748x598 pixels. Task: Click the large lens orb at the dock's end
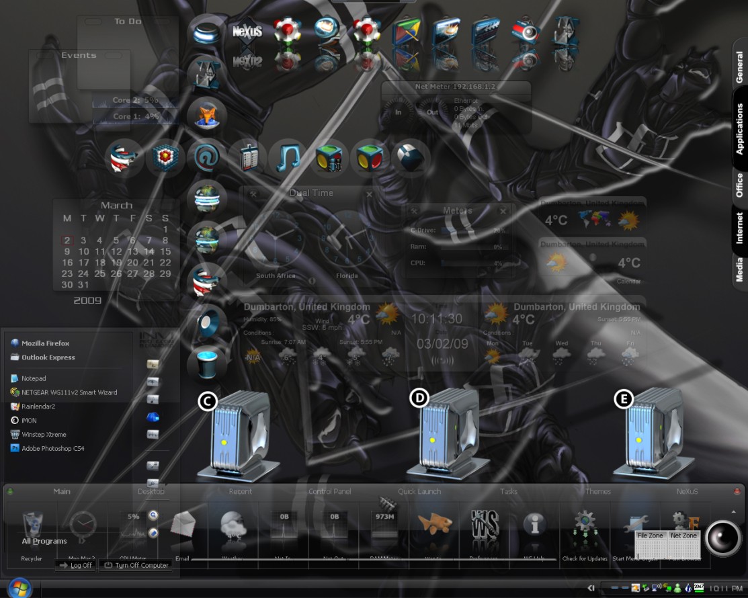coord(722,538)
